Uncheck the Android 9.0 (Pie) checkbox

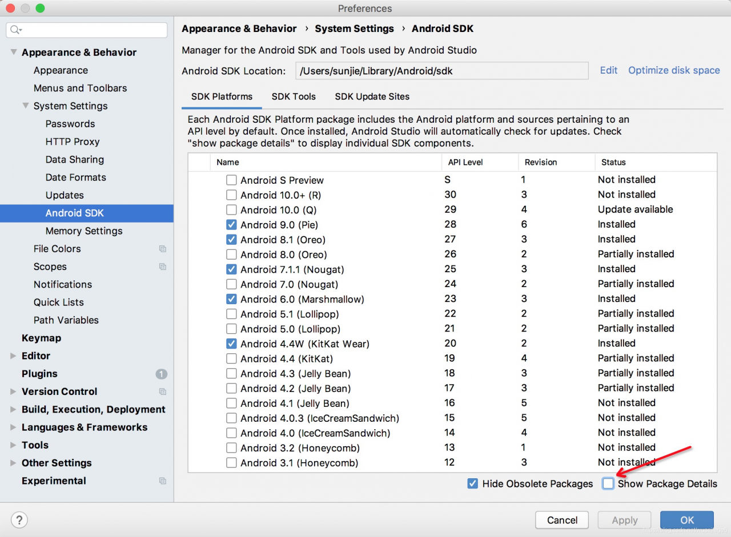pos(231,224)
